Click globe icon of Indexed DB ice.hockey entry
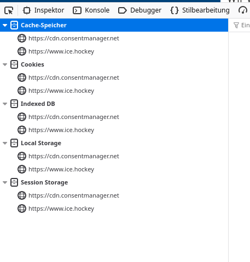 click(22, 130)
